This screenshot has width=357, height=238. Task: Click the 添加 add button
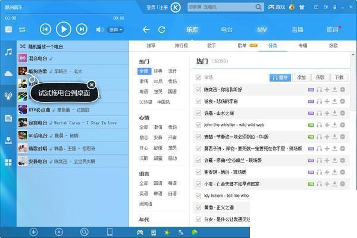(301, 78)
